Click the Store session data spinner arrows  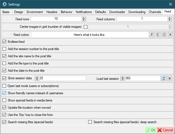click(x=37, y=78)
